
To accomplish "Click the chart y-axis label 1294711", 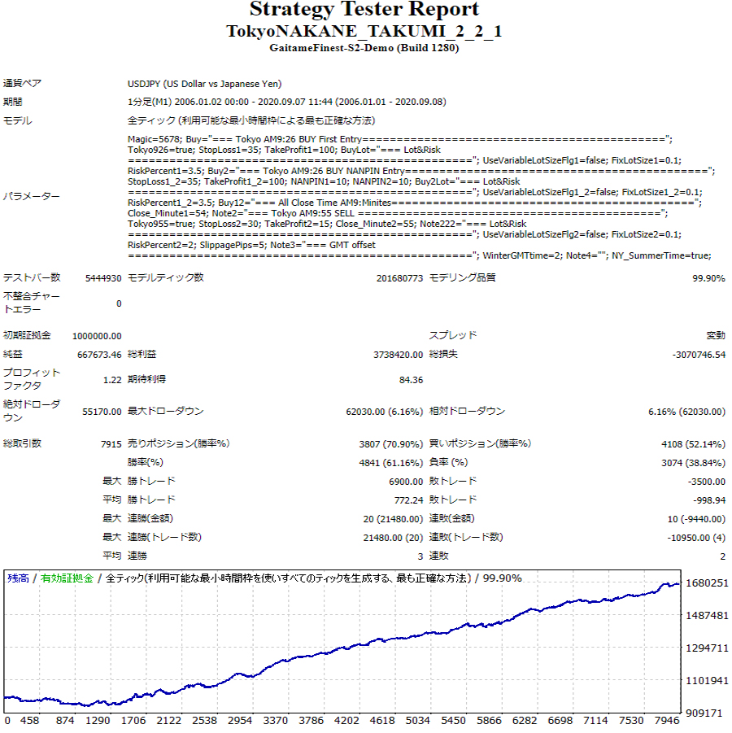I will click(x=707, y=648).
